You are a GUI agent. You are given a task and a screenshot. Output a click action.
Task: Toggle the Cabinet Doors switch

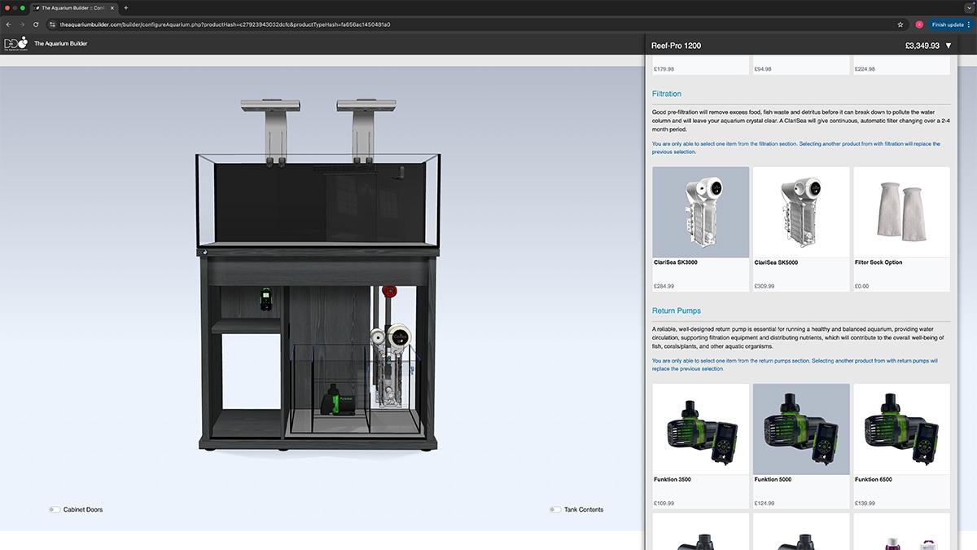[x=55, y=510]
